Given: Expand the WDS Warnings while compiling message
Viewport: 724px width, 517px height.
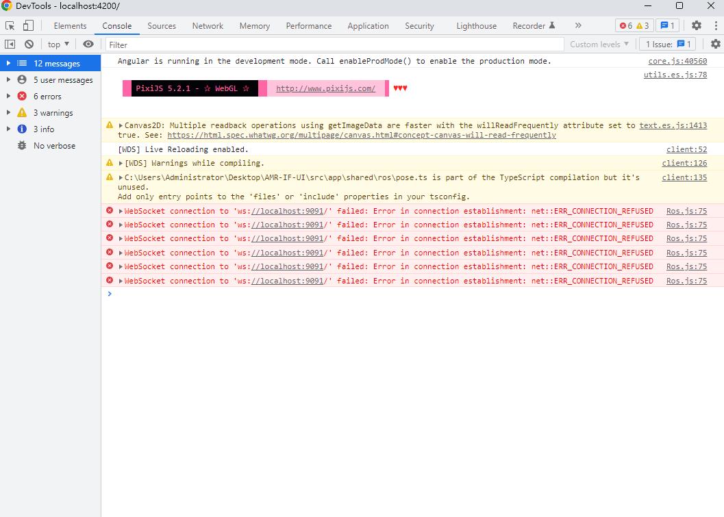Looking at the screenshot, I should click(x=121, y=164).
